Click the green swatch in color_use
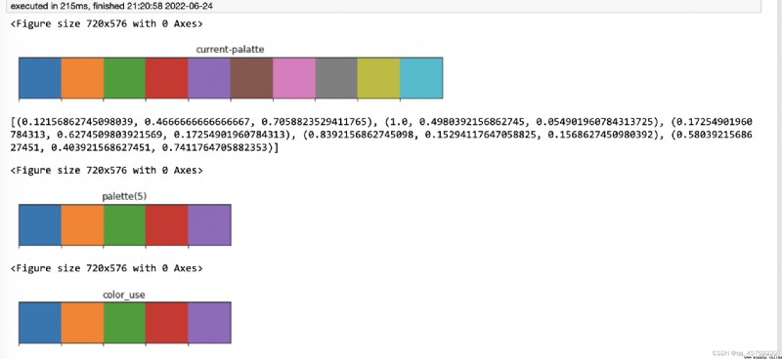 pos(125,323)
